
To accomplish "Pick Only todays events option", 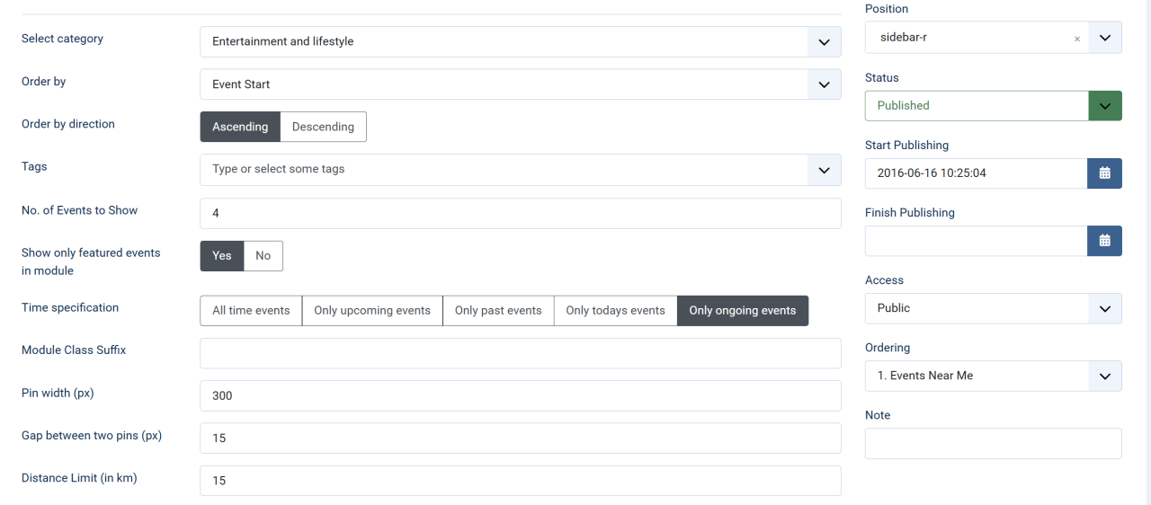I will [x=615, y=311].
